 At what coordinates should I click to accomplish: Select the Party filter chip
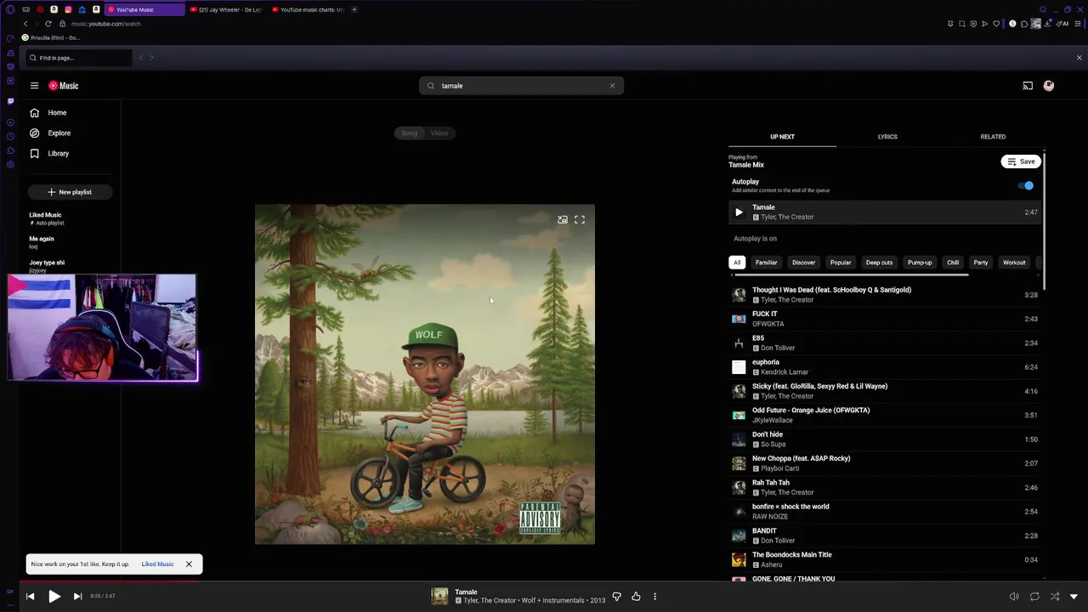[x=981, y=263]
